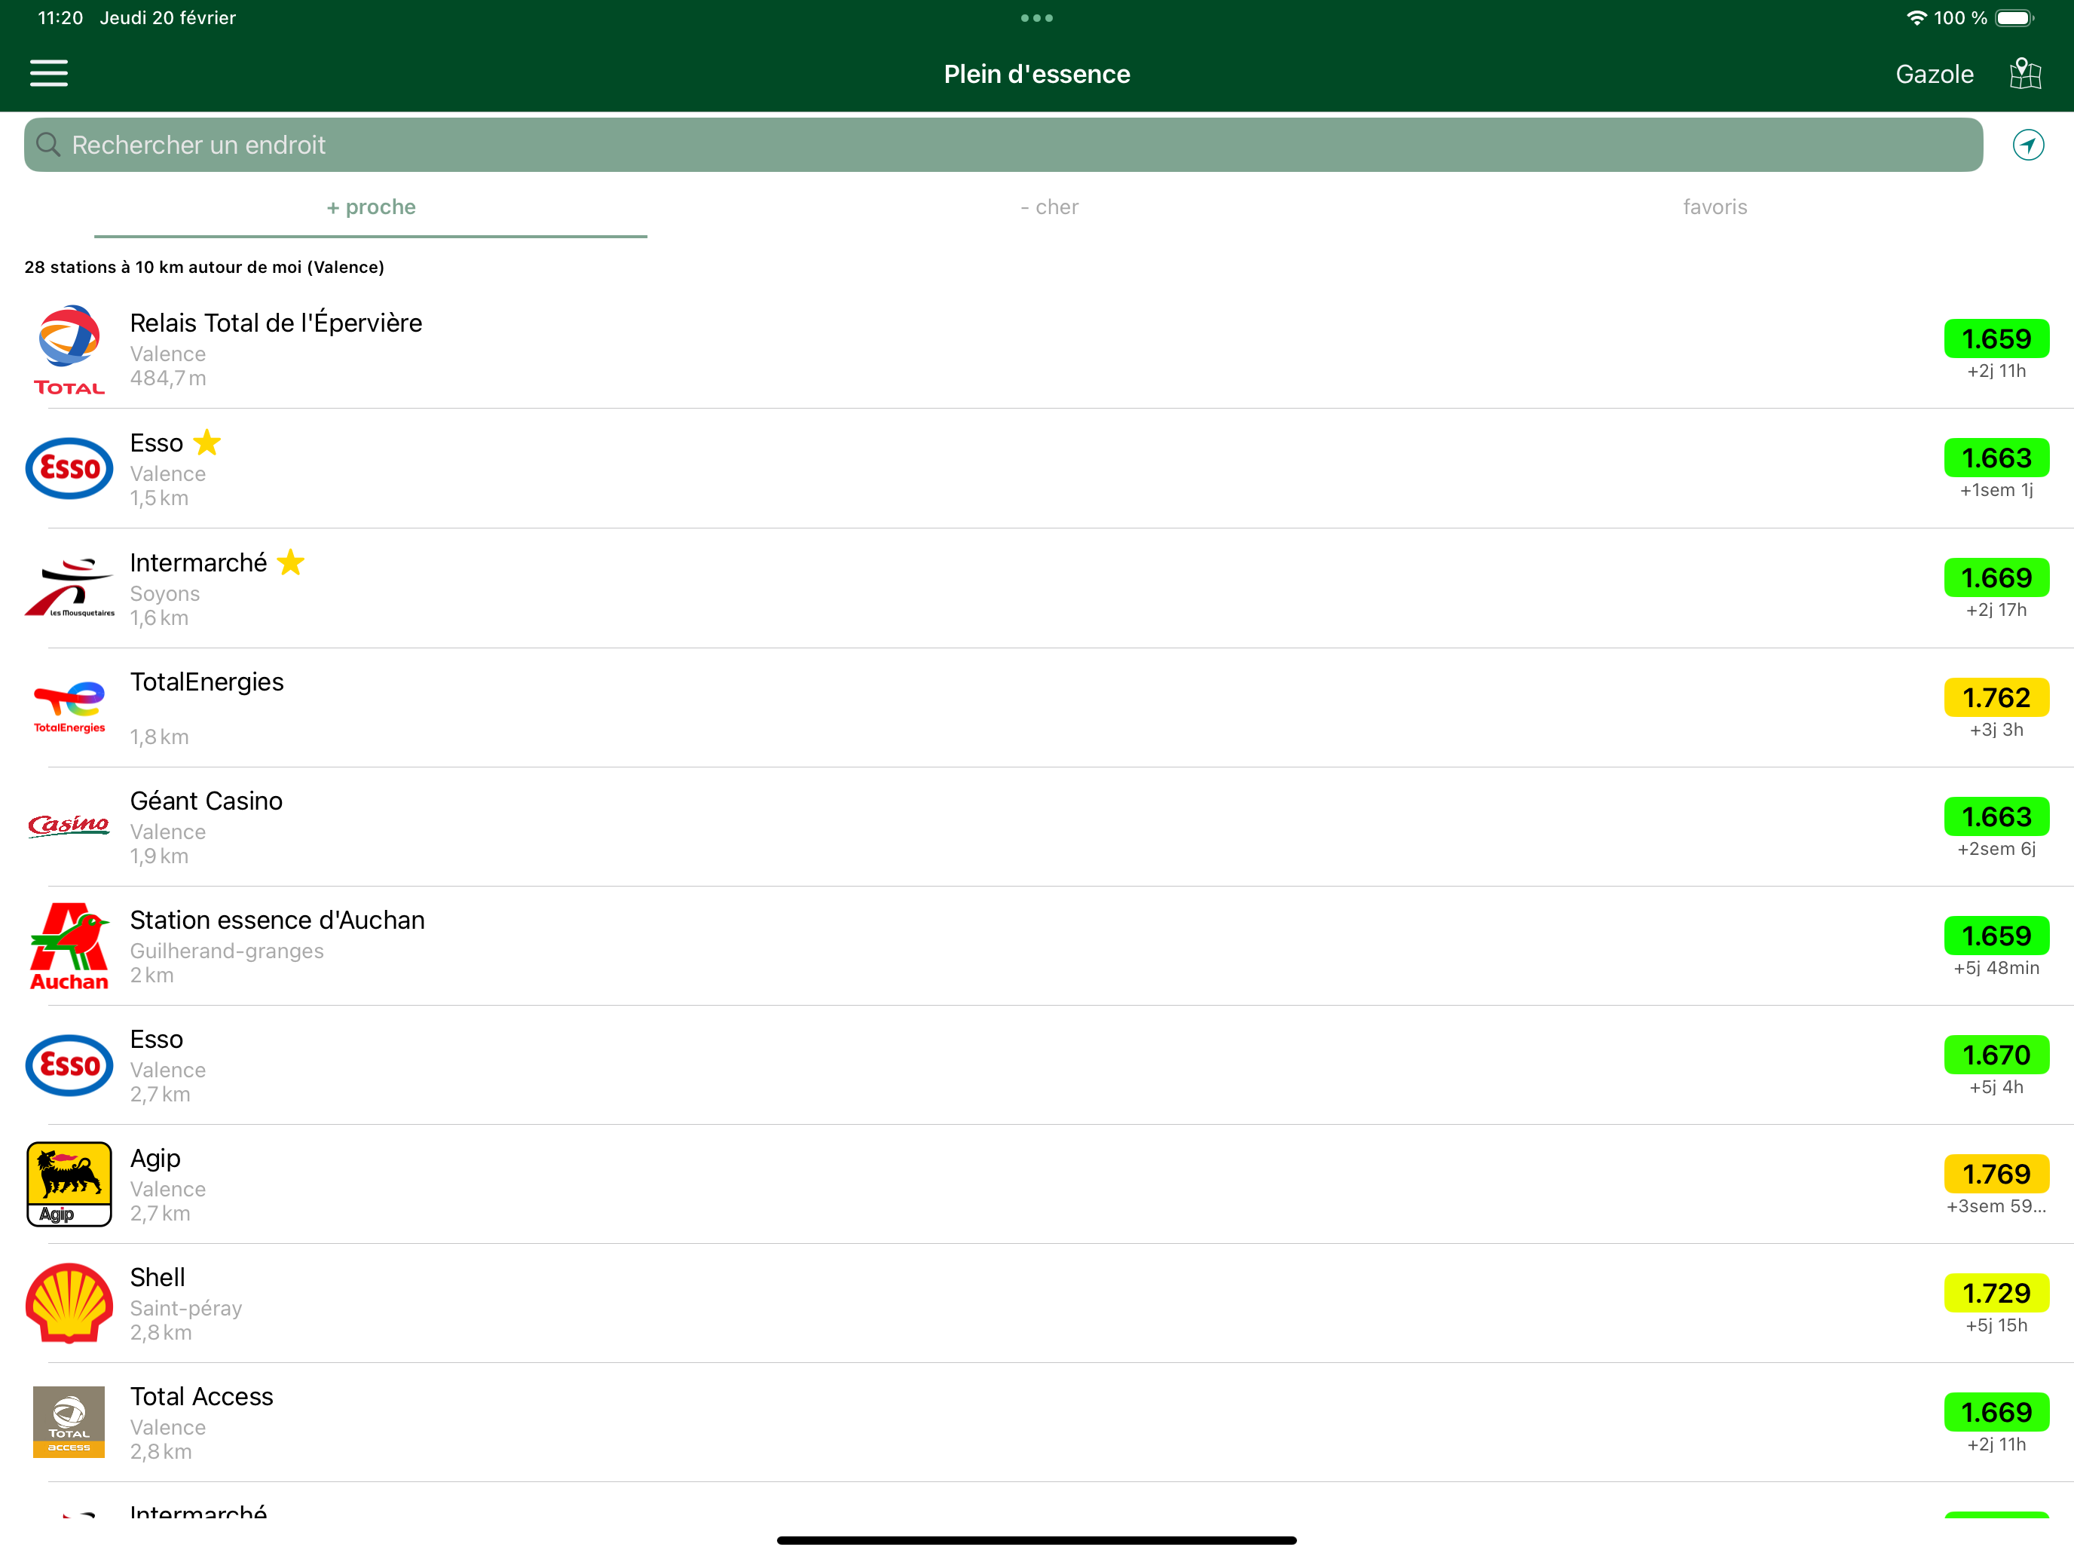This screenshot has height=1556, width=2074.
Task: Click the Agip logo
Action: click(69, 1184)
